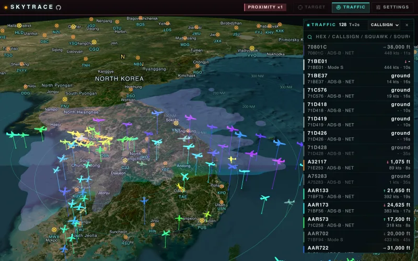Open the SETTINGS tab
Screen dimensions: 418x261
tap(392, 7)
